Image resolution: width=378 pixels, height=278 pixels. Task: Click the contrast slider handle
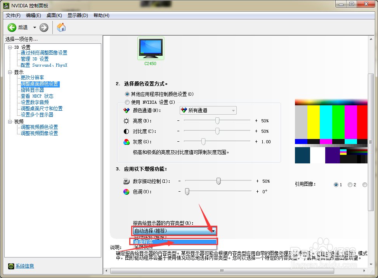(217, 131)
